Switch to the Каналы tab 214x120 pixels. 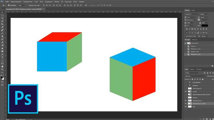(192, 69)
